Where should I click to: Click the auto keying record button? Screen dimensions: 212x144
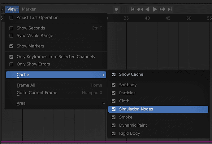pos(116,9)
